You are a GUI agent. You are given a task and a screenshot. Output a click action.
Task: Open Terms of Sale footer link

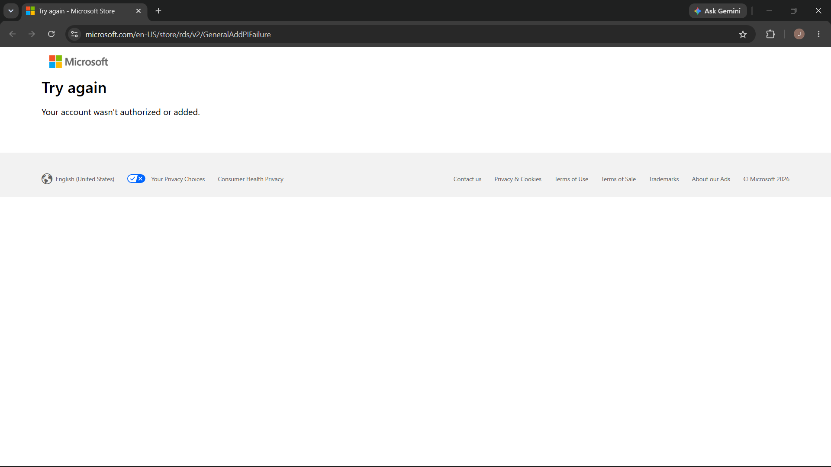[618, 179]
